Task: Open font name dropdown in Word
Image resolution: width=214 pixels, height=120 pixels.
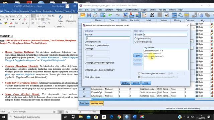Action: [17, 16]
